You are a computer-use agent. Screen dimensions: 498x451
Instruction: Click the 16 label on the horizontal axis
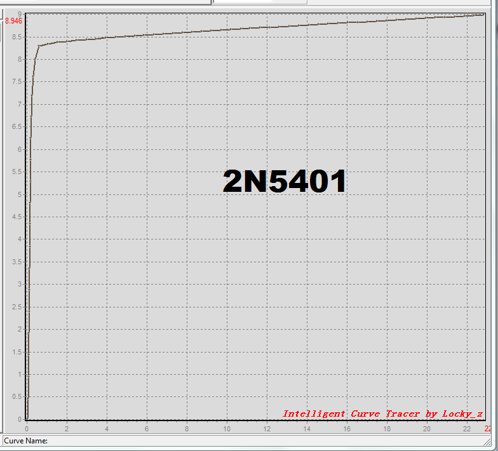[x=347, y=429]
